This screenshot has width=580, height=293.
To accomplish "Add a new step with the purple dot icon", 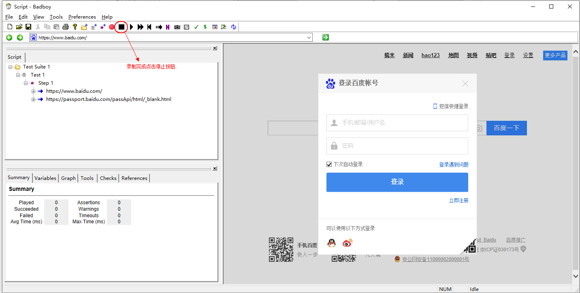I will 103,27.
